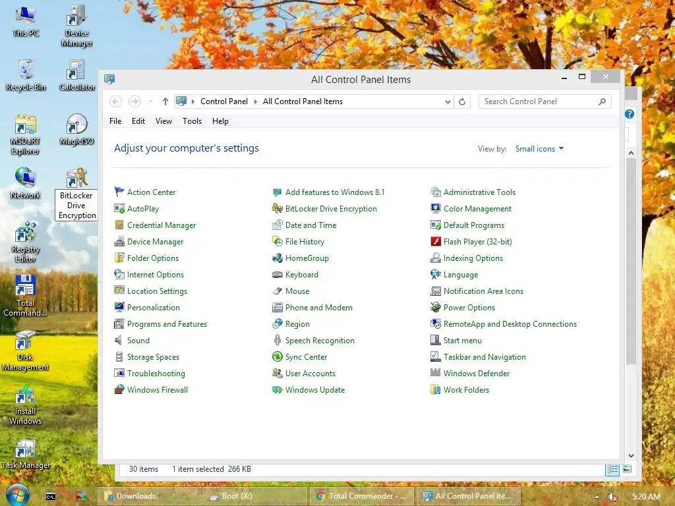The width and height of the screenshot is (675, 506).
Task: Open the Edit menu
Action: tap(138, 121)
